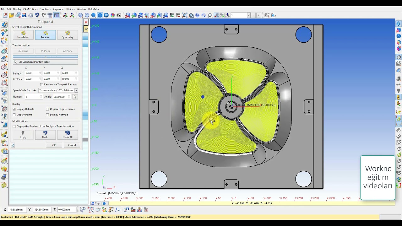
Task: Uncheck Display Retracts checkbox
Action: click(14, 109)
